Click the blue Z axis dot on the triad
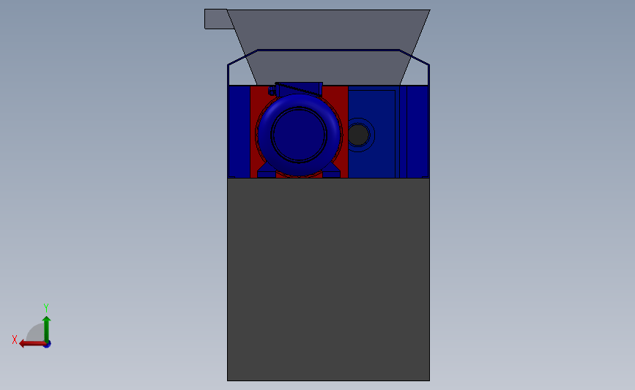 [48, 345]
